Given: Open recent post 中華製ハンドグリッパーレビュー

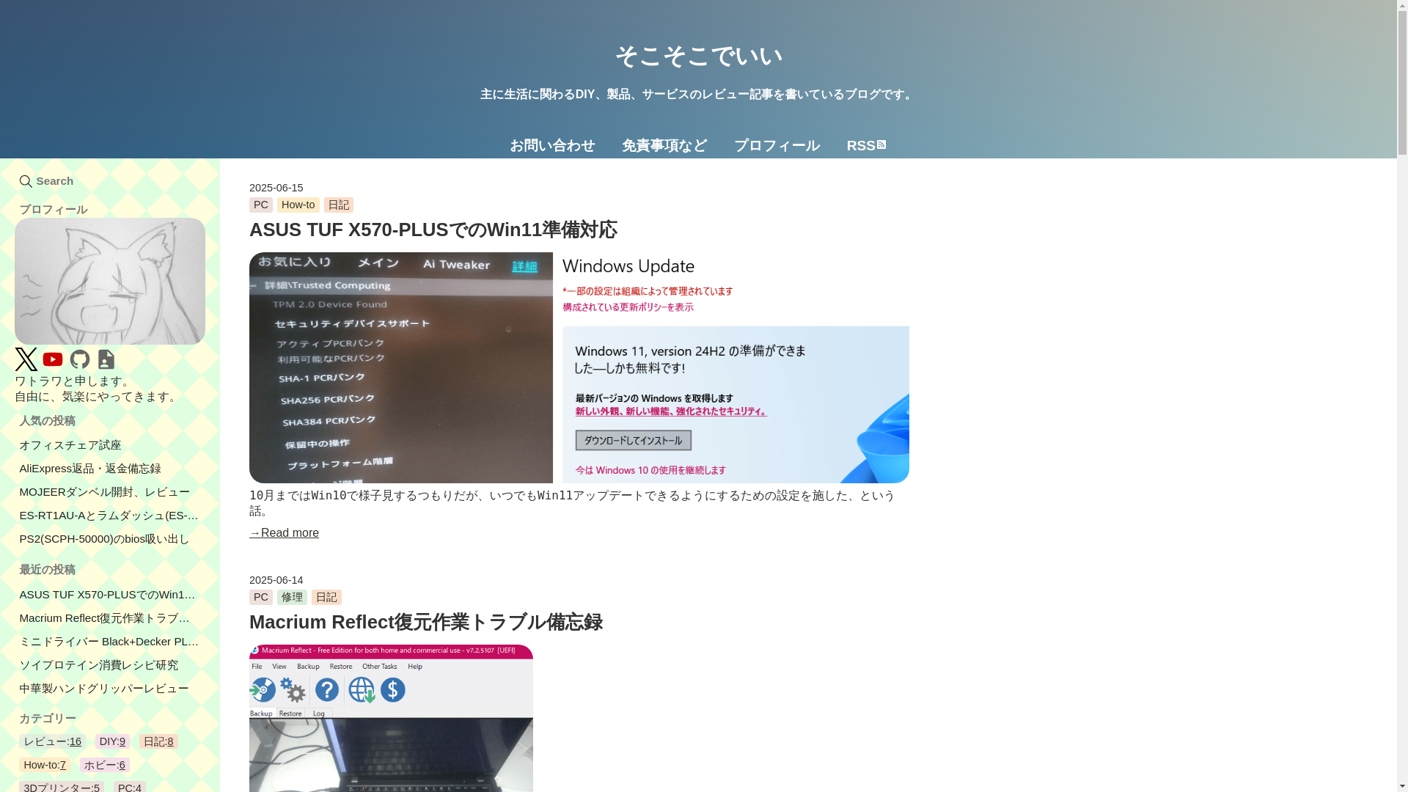Looking at the screenshot, I should coord(104,689).
